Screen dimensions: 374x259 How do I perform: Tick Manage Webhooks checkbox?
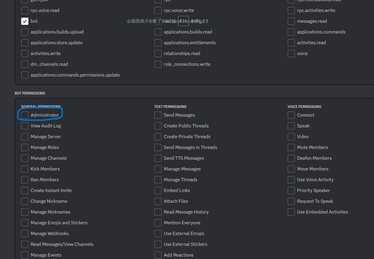point(25,234)
